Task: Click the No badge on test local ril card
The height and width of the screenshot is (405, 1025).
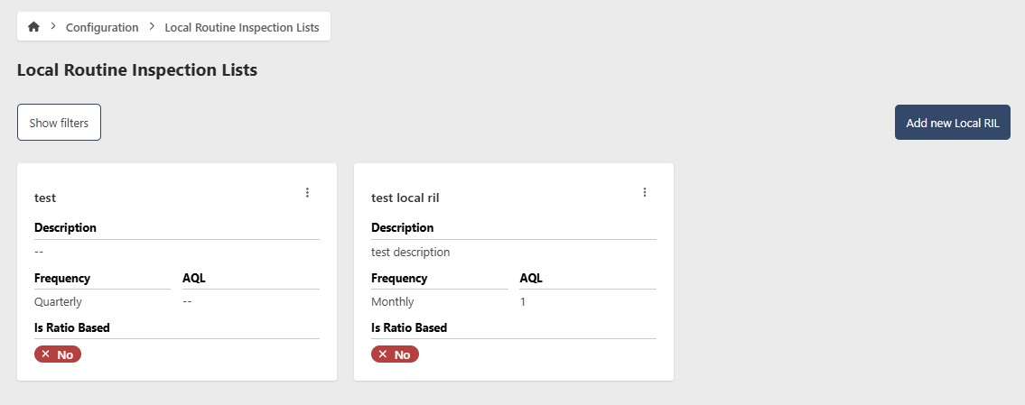Action: tap(395, 354)
